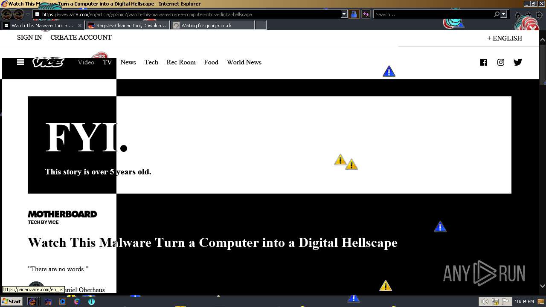Expand the address bar autocomplete dropdown
The width and height of the screenshot is (546, 307).
coord(344,14)
